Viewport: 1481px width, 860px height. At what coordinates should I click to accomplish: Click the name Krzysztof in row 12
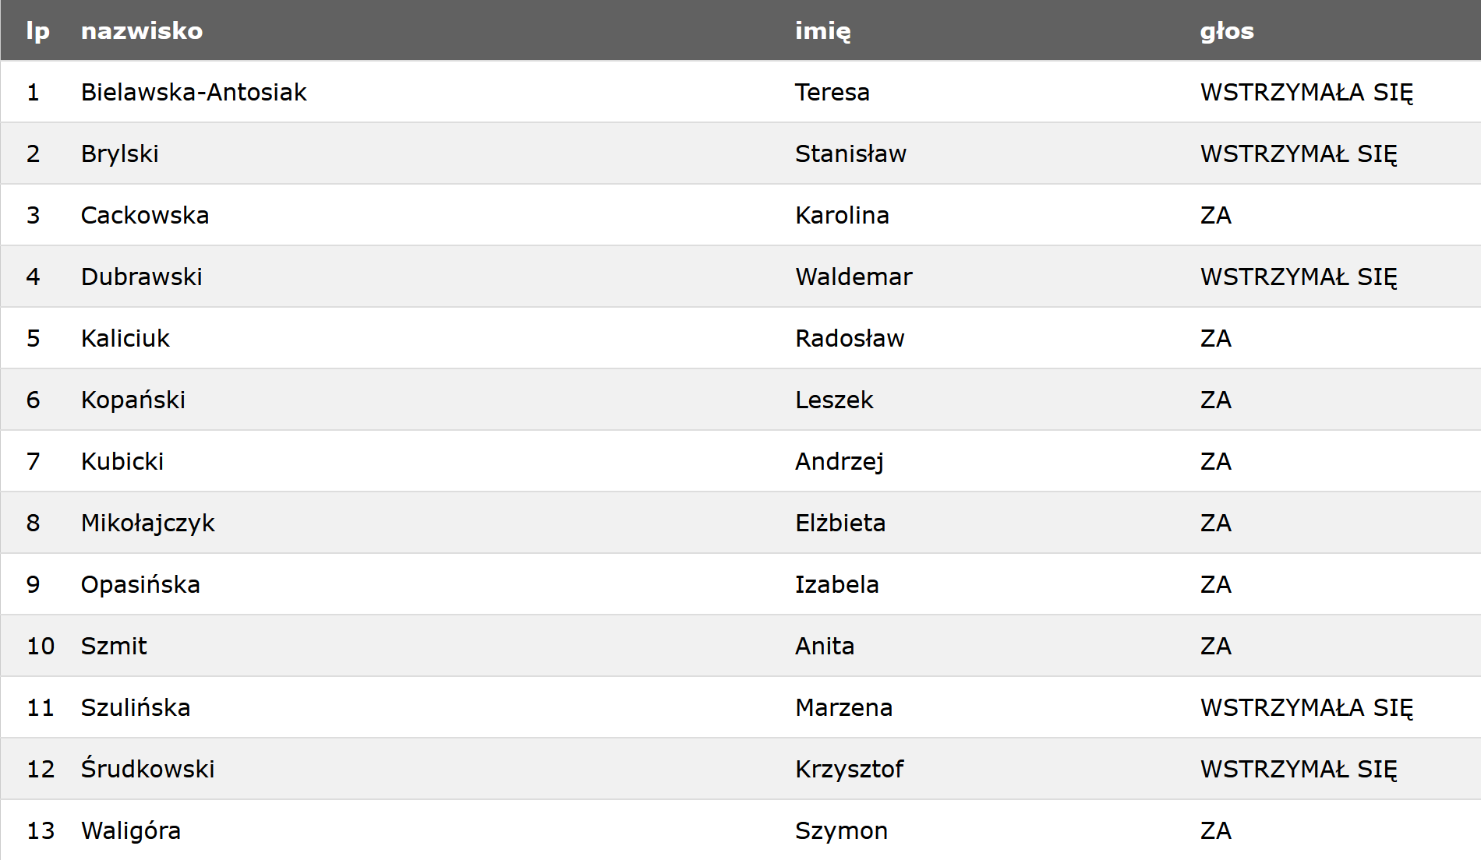(850, 769)
